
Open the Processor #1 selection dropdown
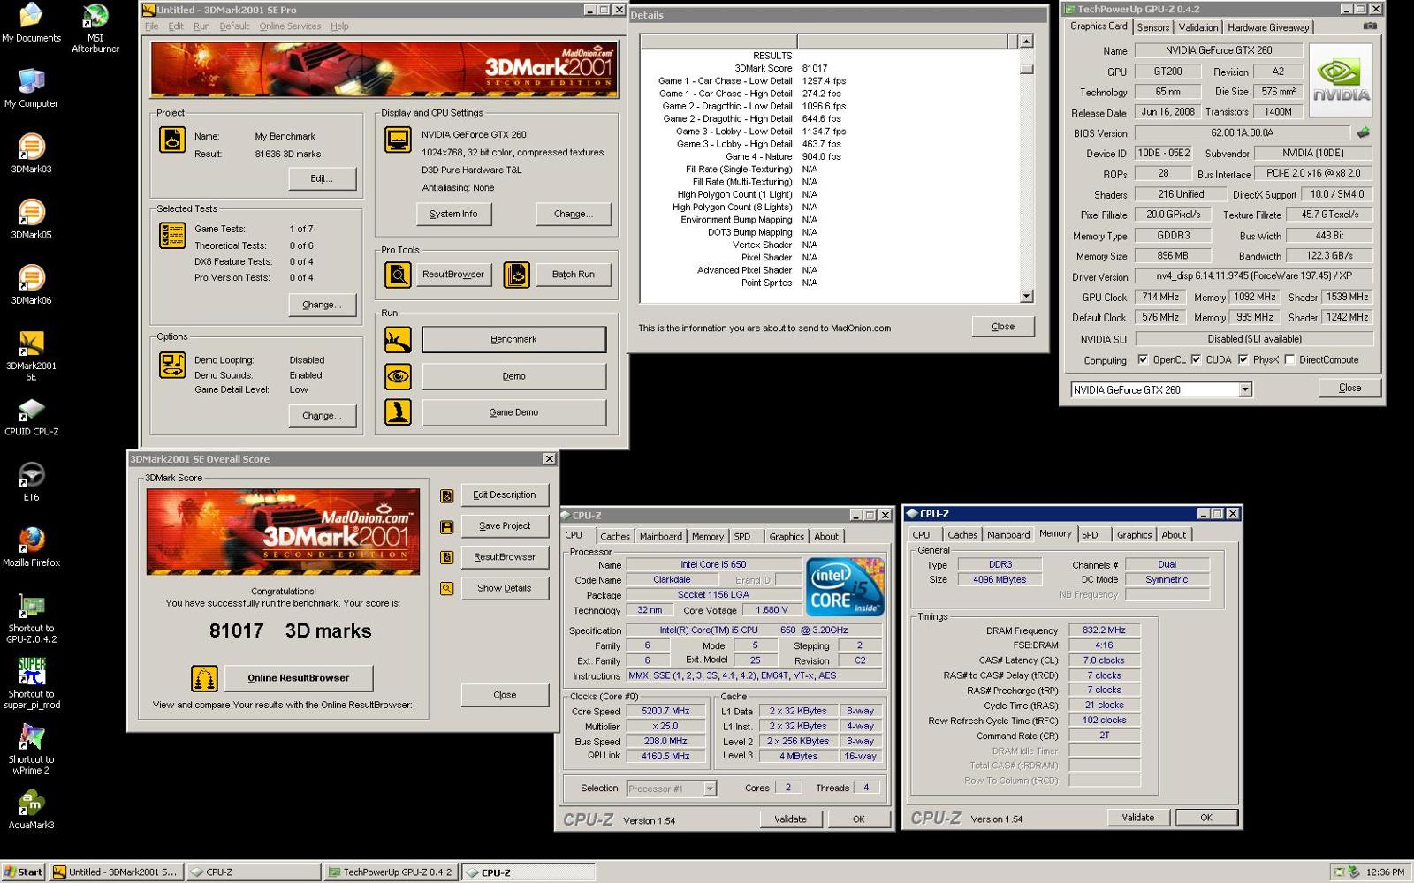(x=710, y=789)
